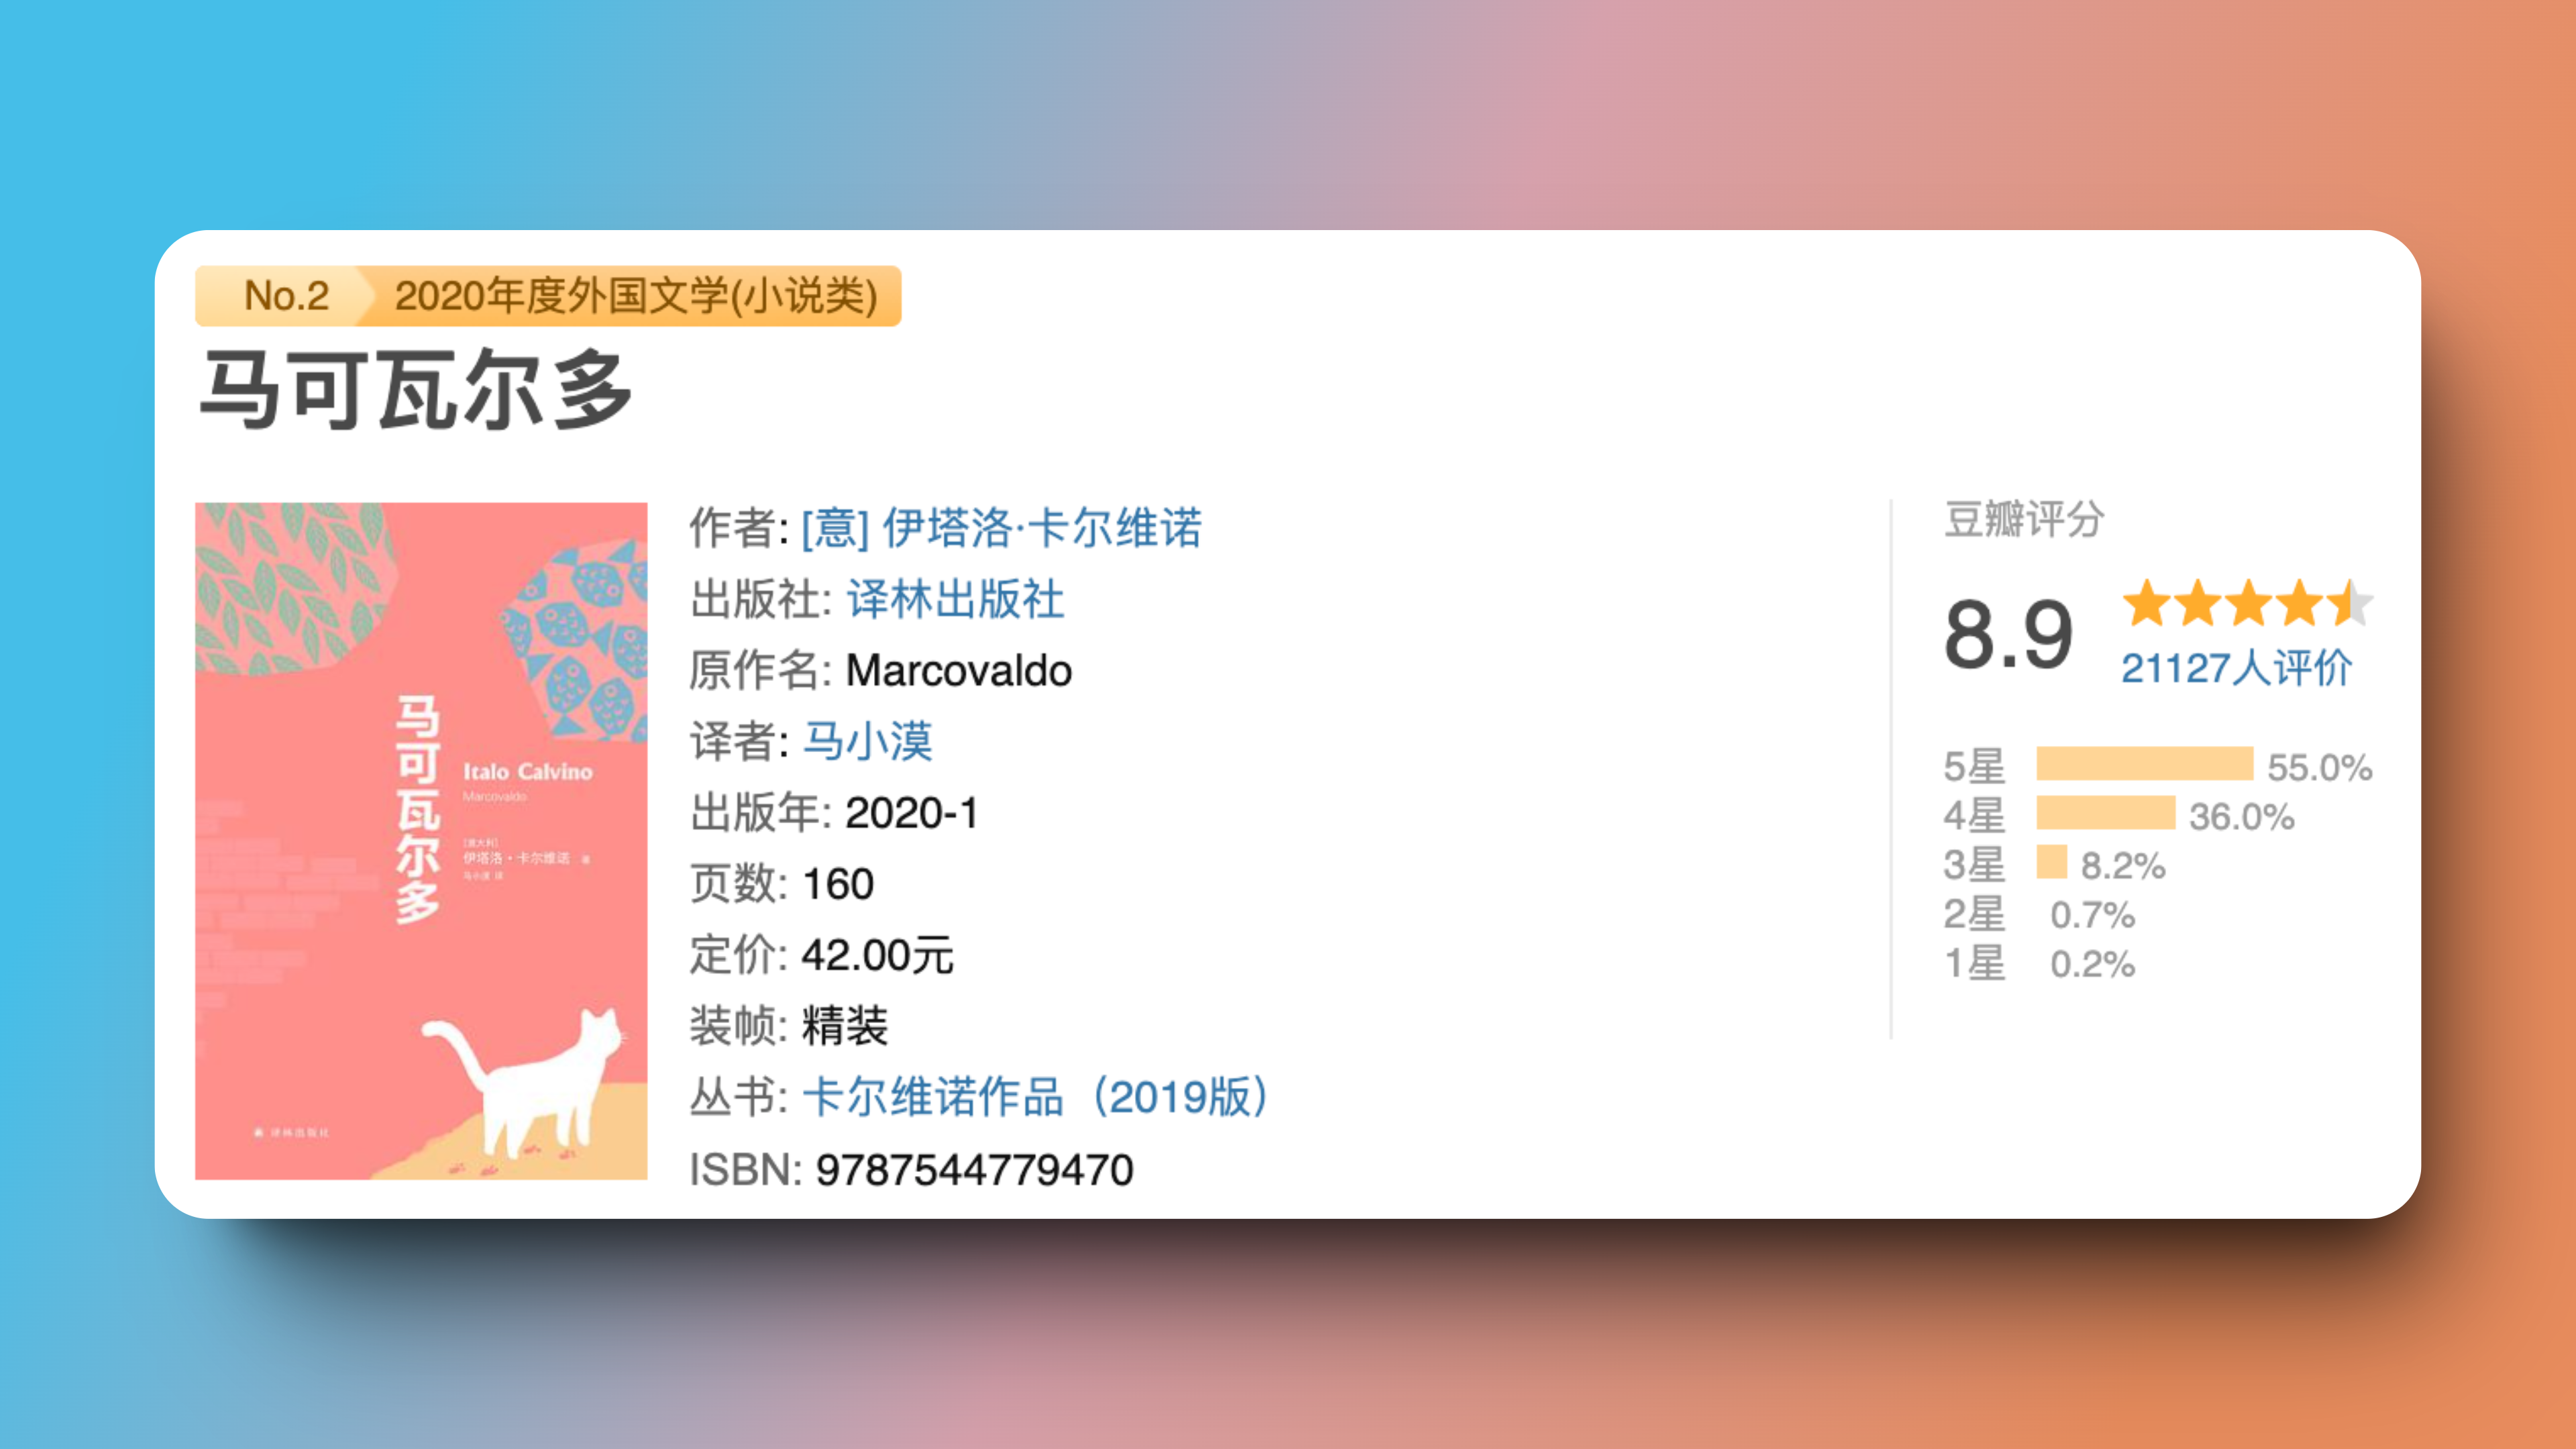Open publisher link 译林出版社
The width and height of the screenshot is (2576, 1449).
[955, 599]
